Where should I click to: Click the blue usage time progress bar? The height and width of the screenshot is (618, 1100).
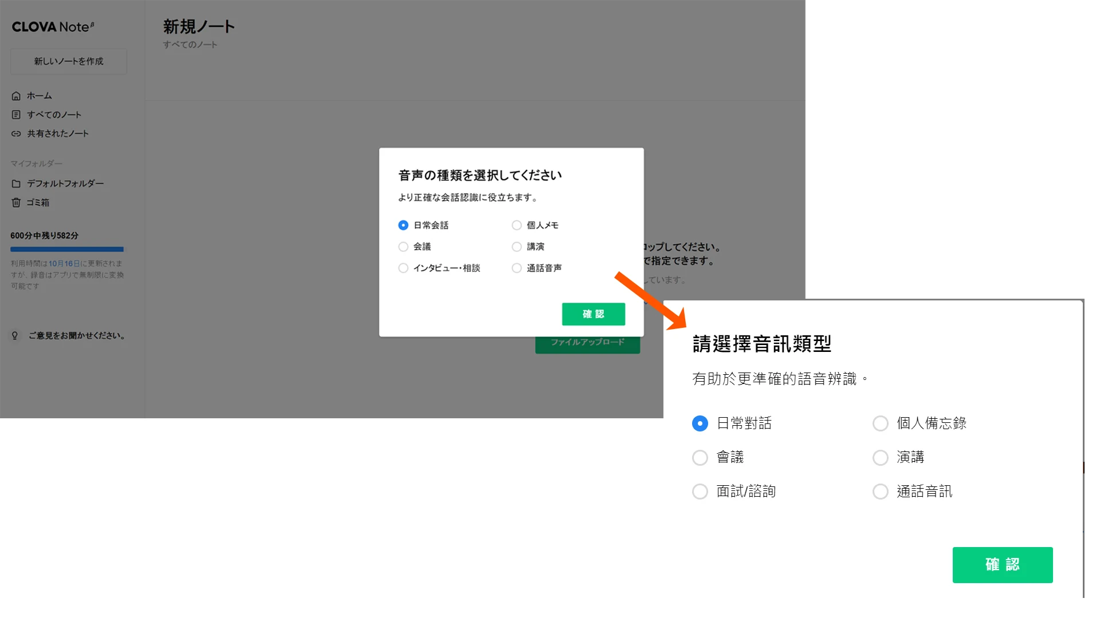67,249
